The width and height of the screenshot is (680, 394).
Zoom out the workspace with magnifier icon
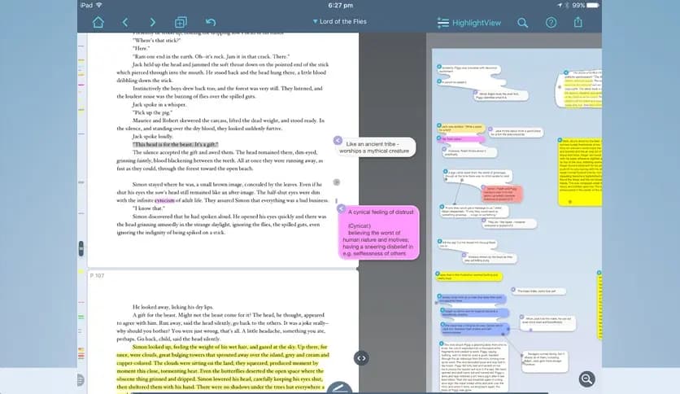point(586,379)
